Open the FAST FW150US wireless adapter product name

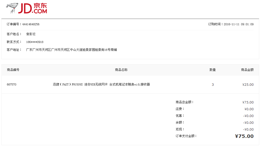101,84
